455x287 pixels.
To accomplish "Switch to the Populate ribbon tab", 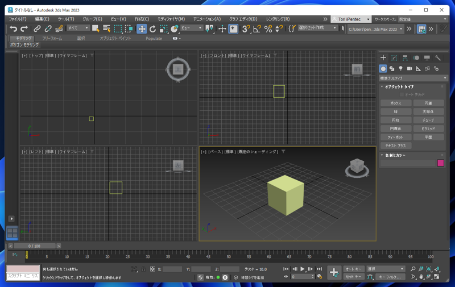I will pyautogui.click(x=154, y=38).
